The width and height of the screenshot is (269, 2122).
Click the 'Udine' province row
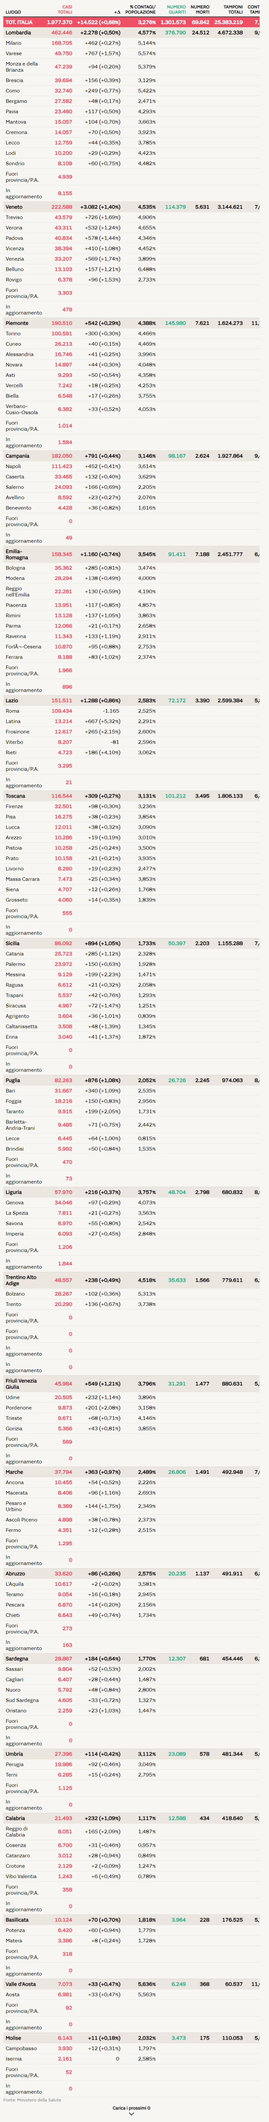(x=132, y=1397)
